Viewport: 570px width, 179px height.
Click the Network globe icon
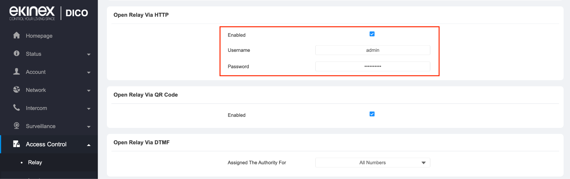coord(17,89)
